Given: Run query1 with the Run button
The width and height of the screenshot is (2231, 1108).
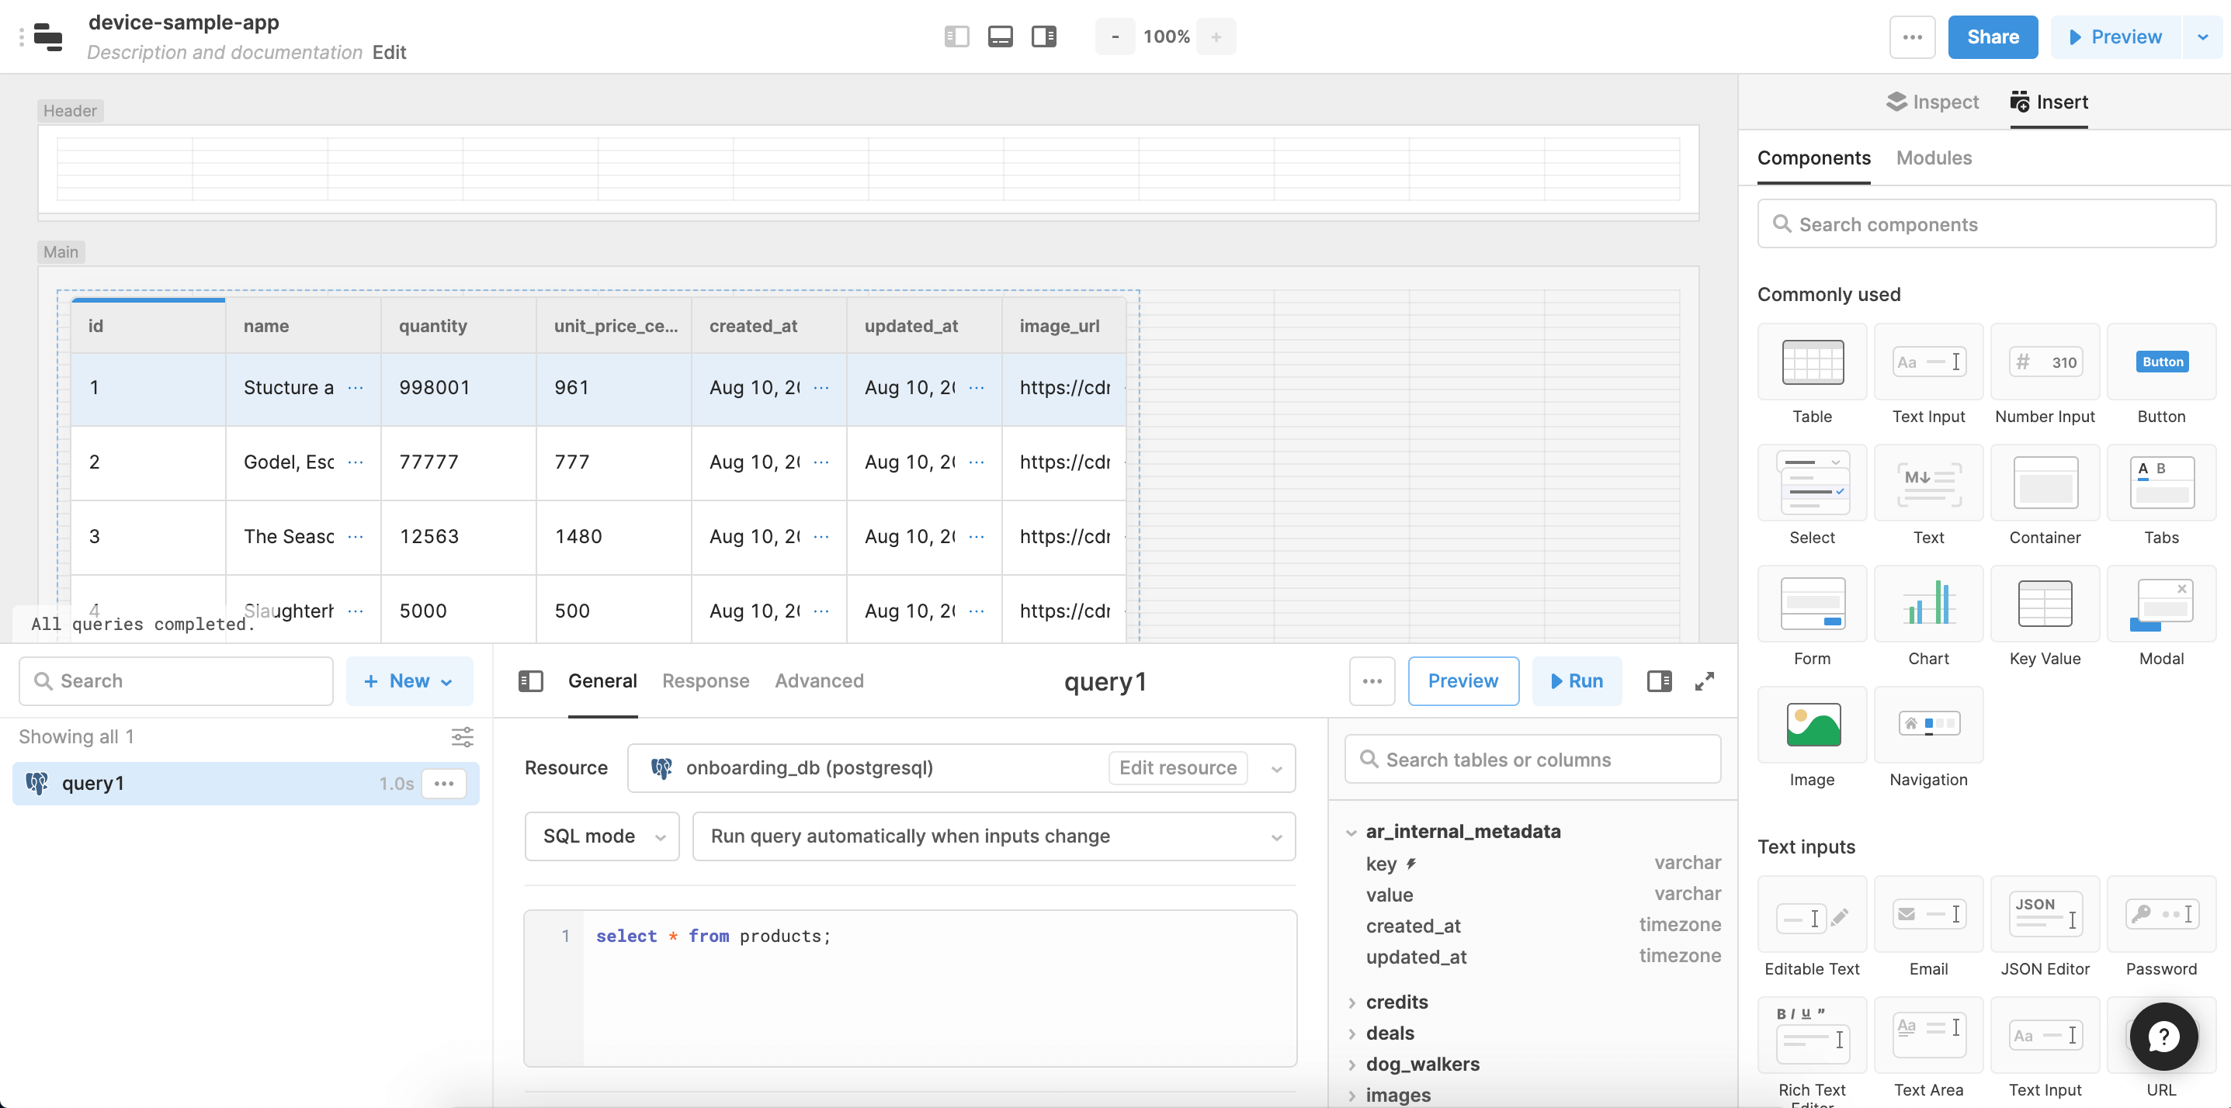Looking at the screenshot, I should point(1577,681).
